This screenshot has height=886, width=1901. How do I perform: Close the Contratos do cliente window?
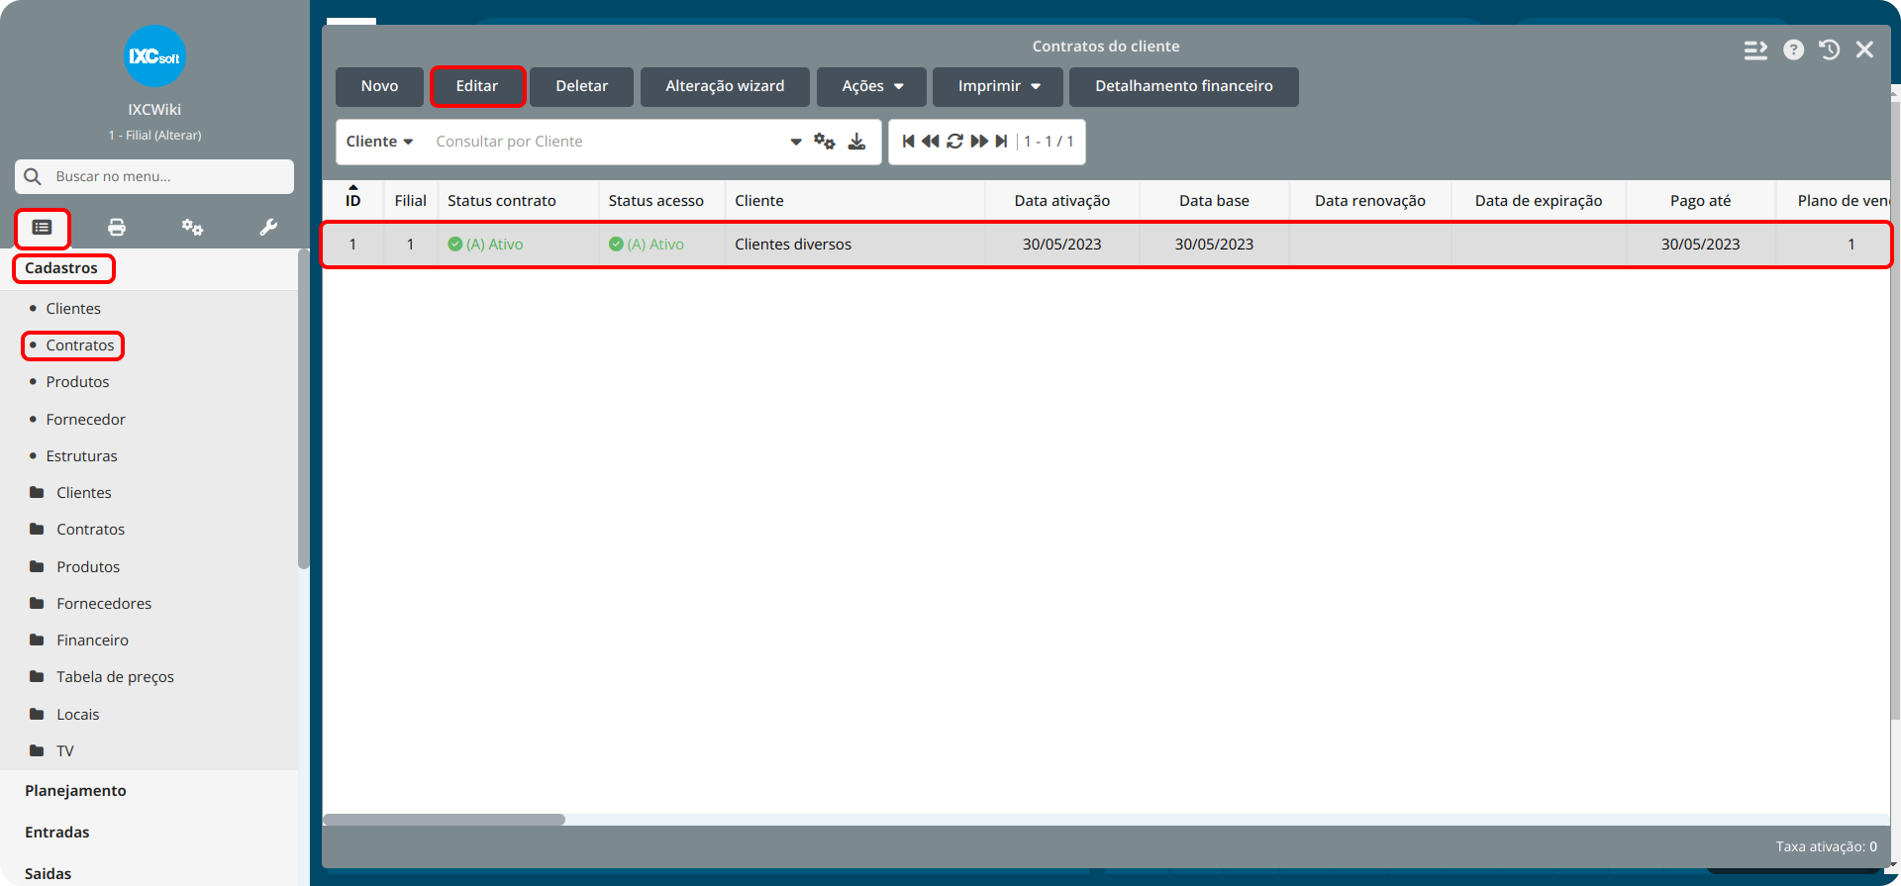(1864, 49)
